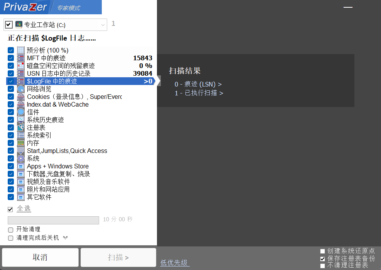
Task: Click the 信件 speech-bubble icon
Action: [x=20, y=112]
